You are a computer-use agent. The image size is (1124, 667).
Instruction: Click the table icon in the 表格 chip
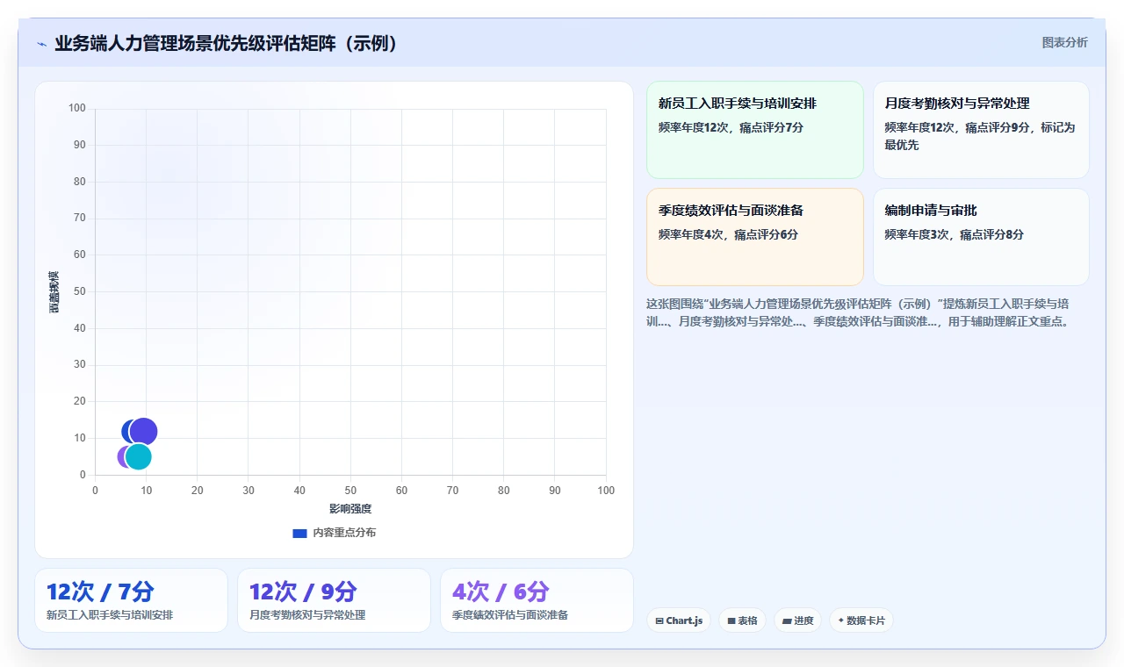pyautogui.click(x=731, y=620)
